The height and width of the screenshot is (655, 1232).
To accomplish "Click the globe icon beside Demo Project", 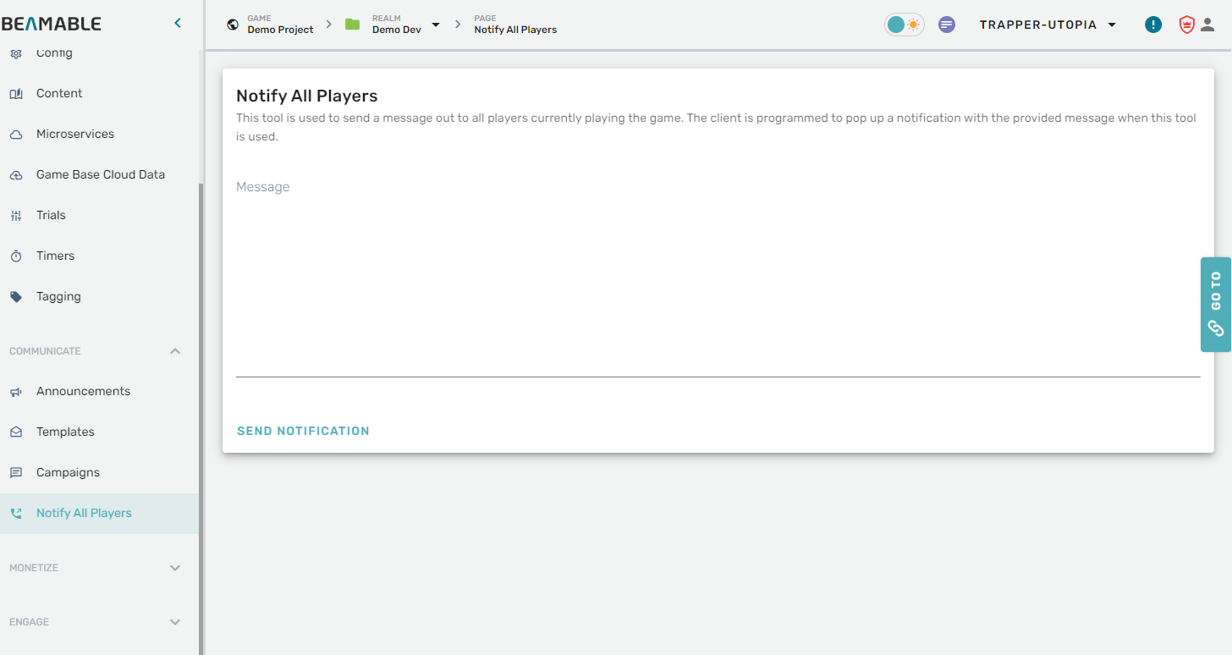I will (233, 25).
